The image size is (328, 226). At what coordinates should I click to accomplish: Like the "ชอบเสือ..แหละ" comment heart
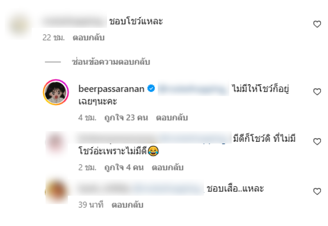pyautogui.click(x=317, y=191)
